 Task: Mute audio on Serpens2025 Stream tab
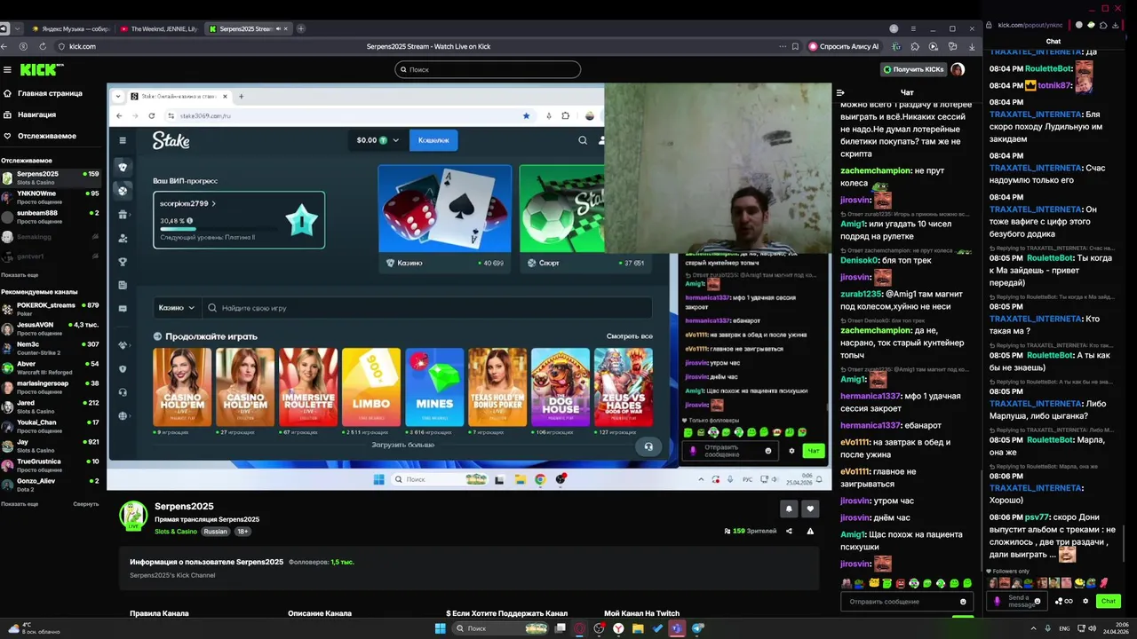(279, 28)
